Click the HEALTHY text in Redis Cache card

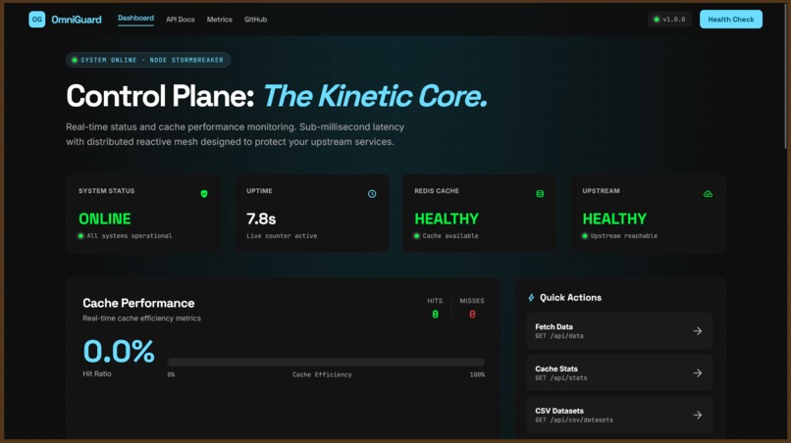447,219
